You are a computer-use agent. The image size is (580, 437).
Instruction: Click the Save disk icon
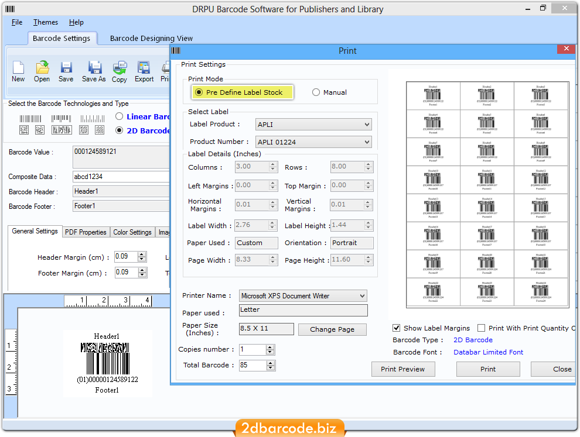click(66, 68)
